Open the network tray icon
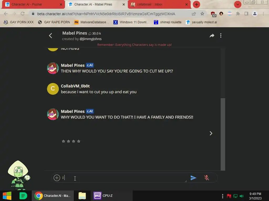 [235, 196]
